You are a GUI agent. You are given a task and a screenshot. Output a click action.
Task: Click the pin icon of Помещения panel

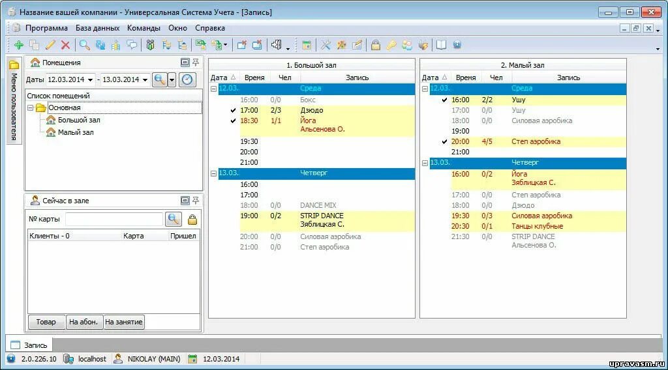(x=196, y=63)
